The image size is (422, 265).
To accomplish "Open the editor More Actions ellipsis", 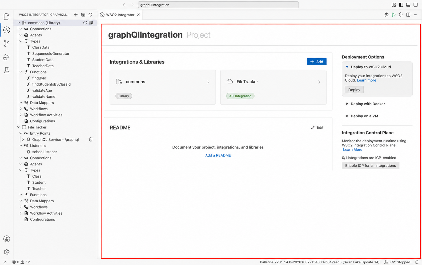I will tap(416, 15).
